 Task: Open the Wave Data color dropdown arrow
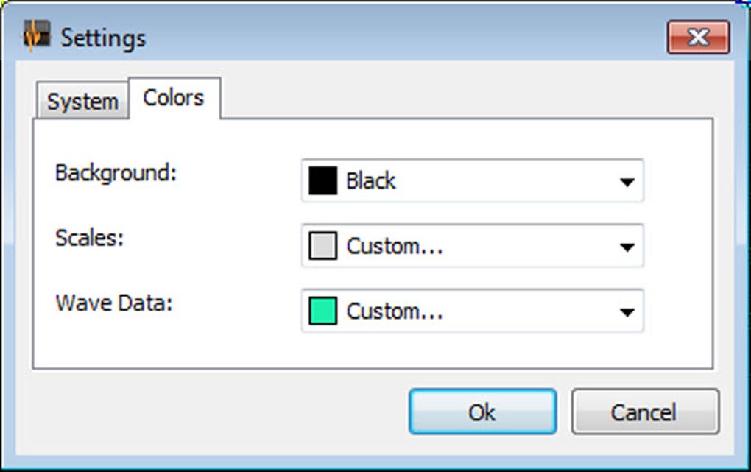tap(627, 312)
